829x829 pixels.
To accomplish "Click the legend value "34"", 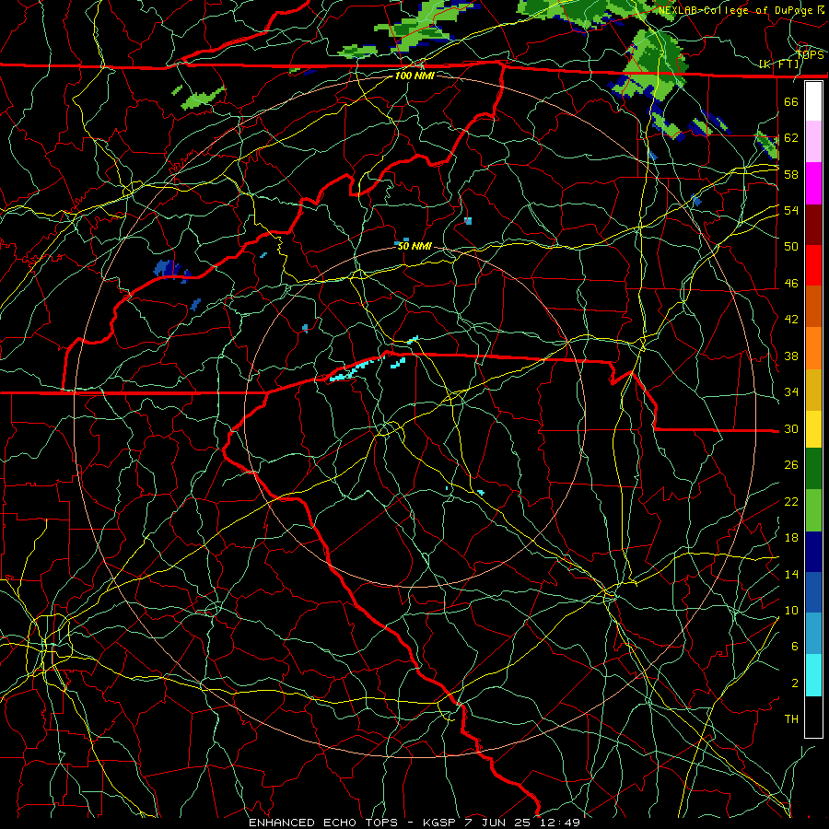I will pyautogui.click(x=791, y=392).
